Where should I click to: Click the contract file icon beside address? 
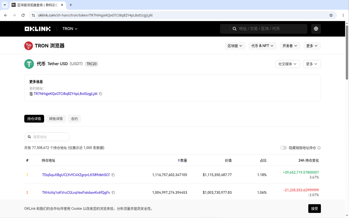[x=31, y=94]
